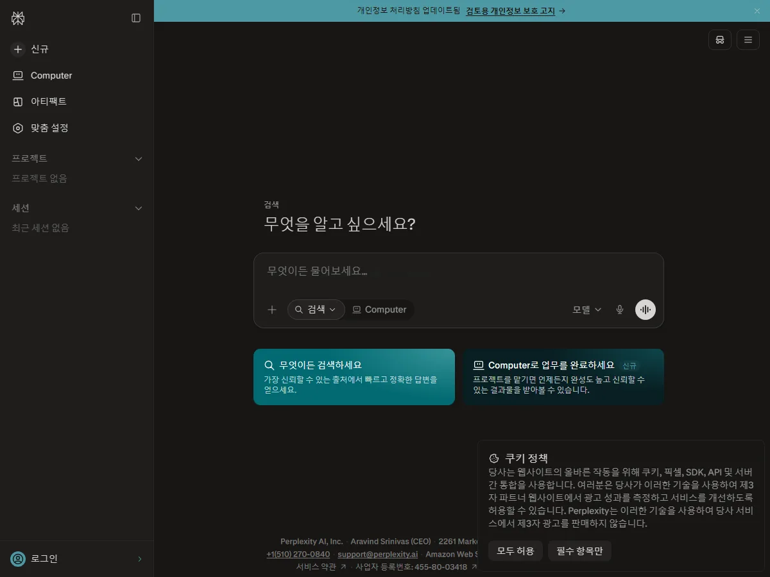Click the 쿠키 정책 title text
Image resolution: width=770 pixels, height=577 pixels.
[527, 458]
